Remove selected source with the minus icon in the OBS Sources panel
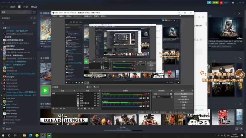 81,109
